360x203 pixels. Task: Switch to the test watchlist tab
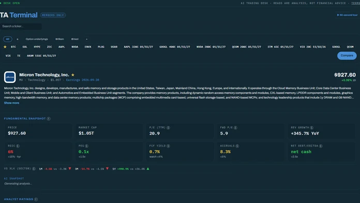[75, 39]
